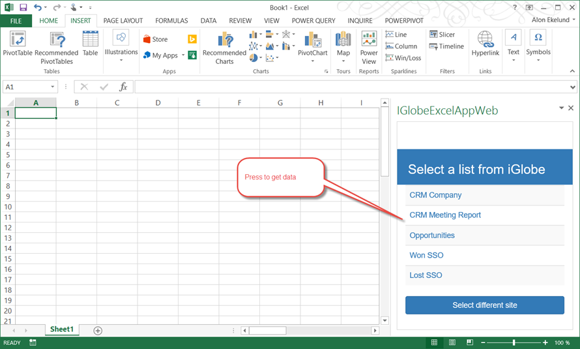This screenshot has height=349, width=580.
Task: Insert a PivotTable
Action: pos(18,44)
